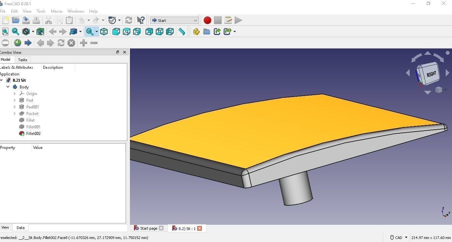
Task: Close the 8.2) Sit document tab
Action: tap(200, 228)
